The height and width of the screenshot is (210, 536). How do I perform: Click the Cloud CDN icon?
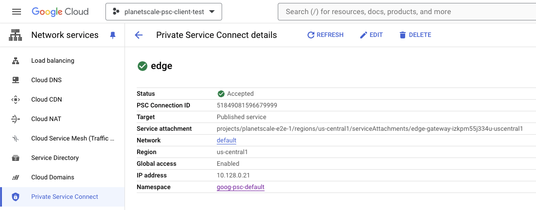pos(16,100)
